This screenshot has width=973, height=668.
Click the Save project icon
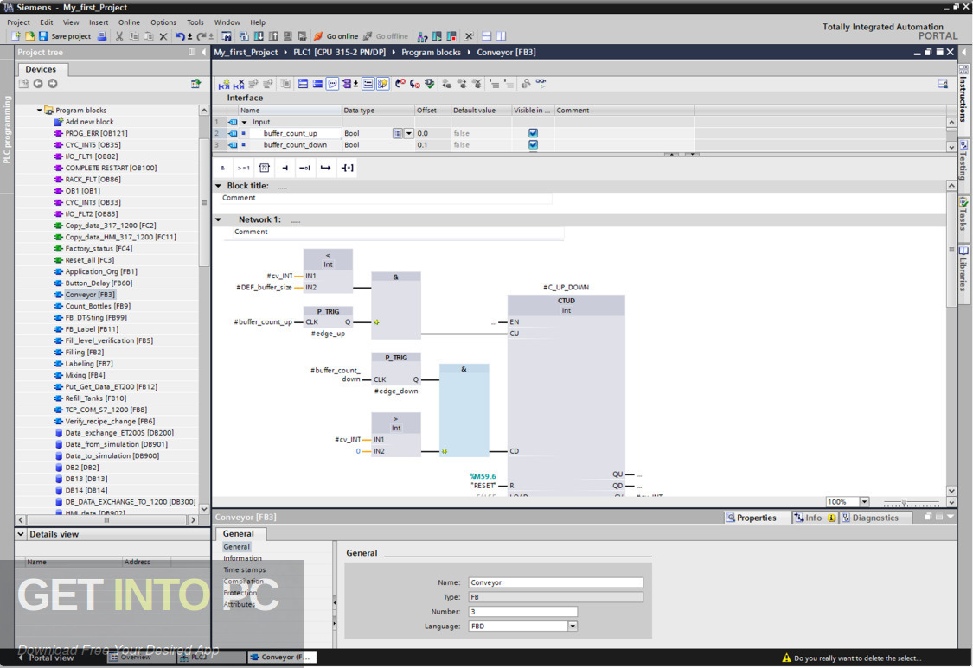tap(43, 36)
